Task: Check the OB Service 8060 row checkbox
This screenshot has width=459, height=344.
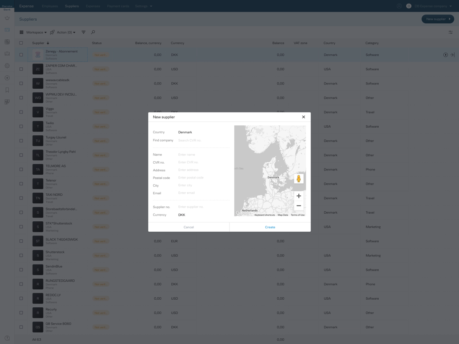Action: 21,327
